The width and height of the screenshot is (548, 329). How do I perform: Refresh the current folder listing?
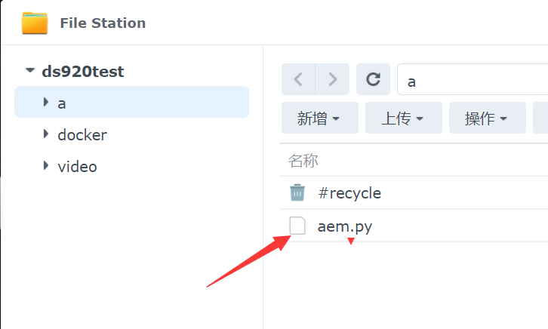pyautogui.click(x=373, y=79)
